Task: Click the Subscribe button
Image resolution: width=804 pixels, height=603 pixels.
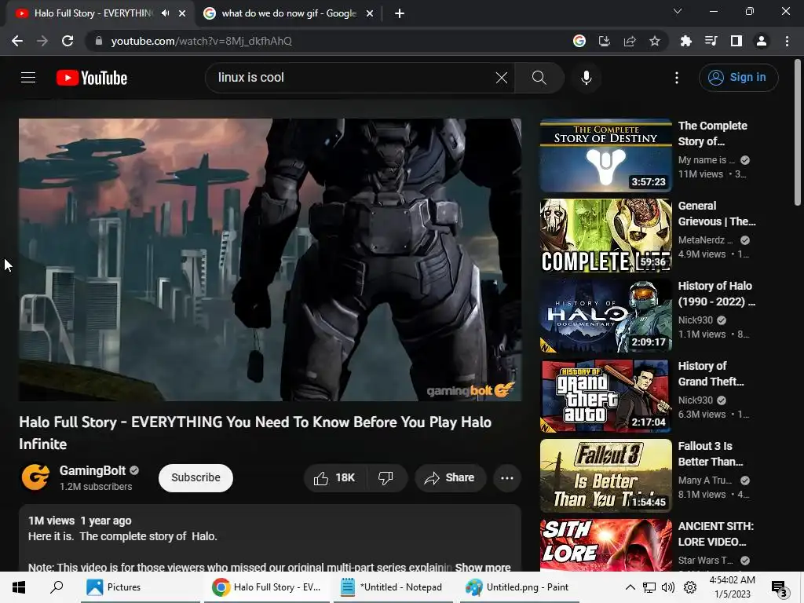Action: pos(196,478)
